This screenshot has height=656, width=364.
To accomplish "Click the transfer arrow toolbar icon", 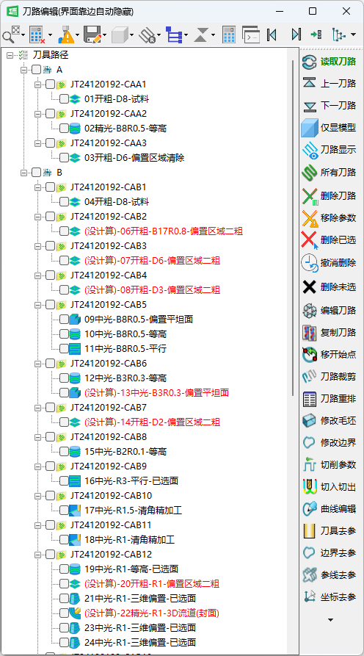I will coord(316,35).
